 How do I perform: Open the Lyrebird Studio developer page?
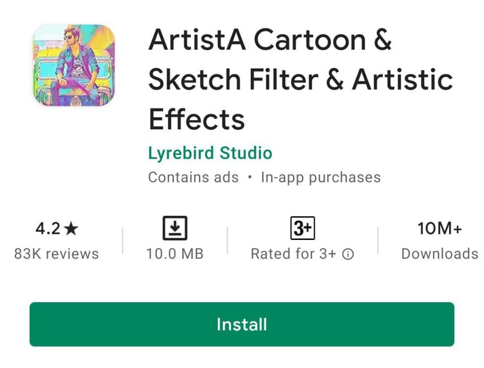[x=210, y=153]
